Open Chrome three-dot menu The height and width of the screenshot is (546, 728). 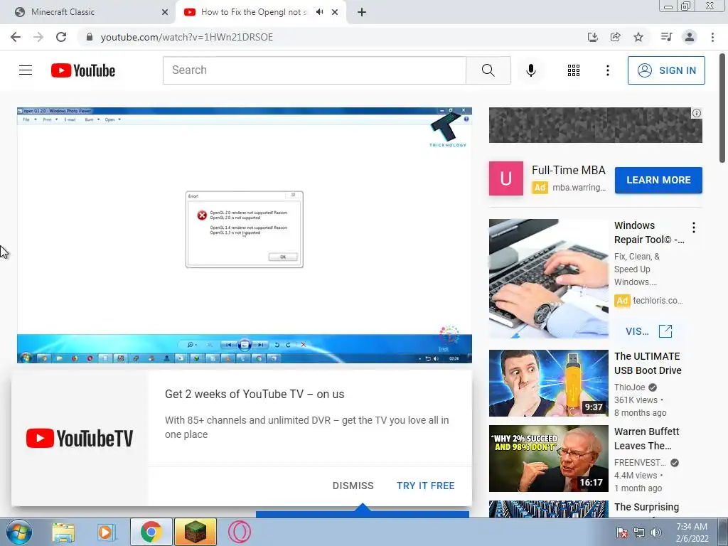point(712,37)
